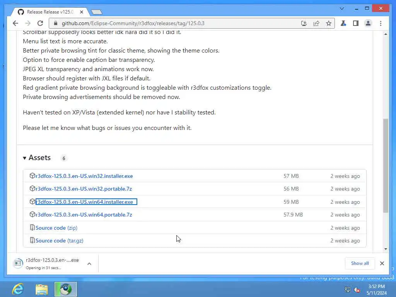The image size is (396, 297).
Task: Expand the download item options chevron
Action: (x=89, y=264)
